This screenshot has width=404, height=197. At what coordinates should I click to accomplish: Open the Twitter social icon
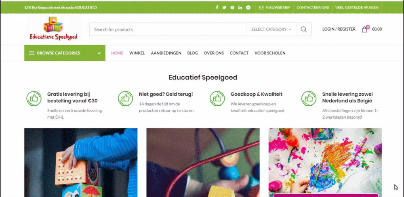coord(224,7)
